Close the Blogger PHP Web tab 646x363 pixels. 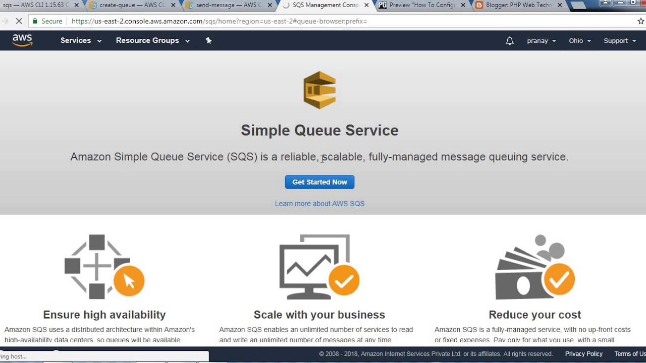(560, 6)
